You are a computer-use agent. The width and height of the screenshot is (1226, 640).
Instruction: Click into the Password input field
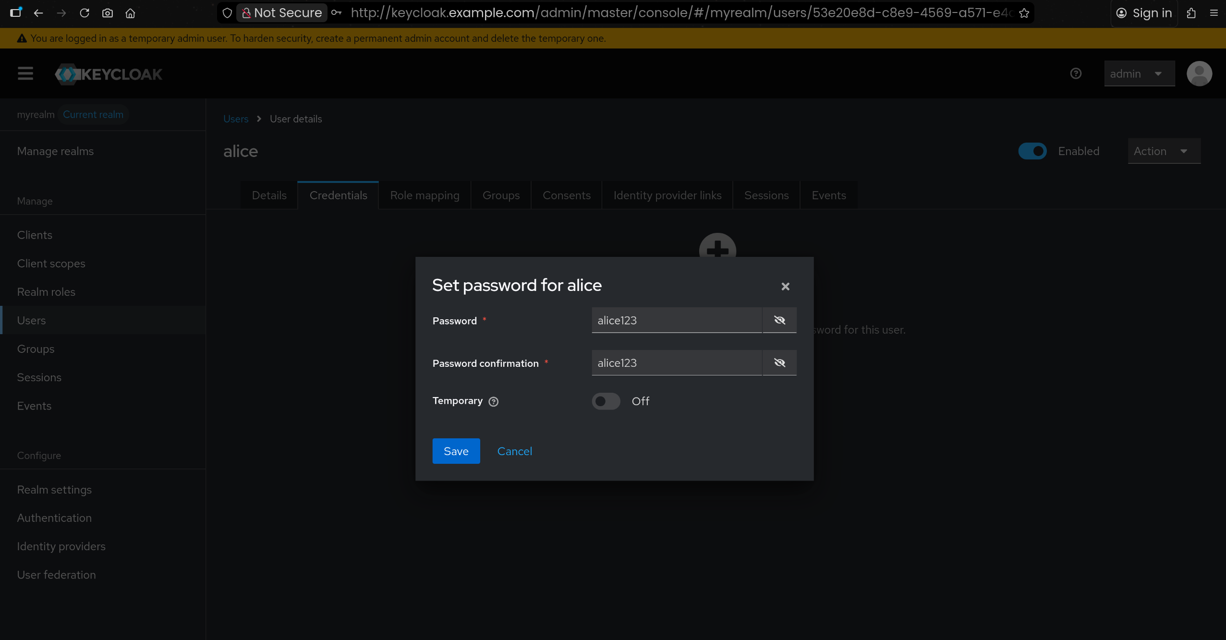pos(676,320)
